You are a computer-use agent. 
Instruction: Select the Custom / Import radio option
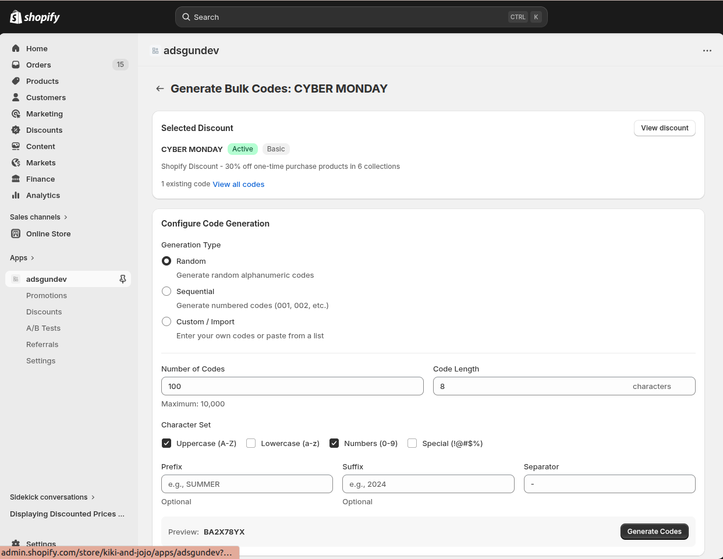[166, 321]
